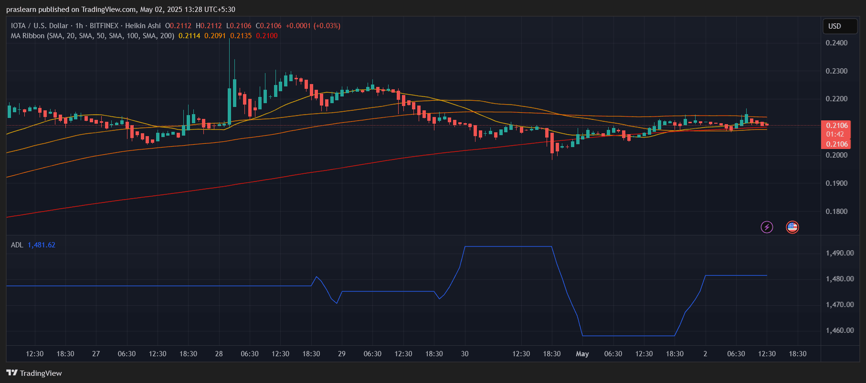Click the purple lightning bolt event icon
The image size is (866, 383).
pos(767,227)
